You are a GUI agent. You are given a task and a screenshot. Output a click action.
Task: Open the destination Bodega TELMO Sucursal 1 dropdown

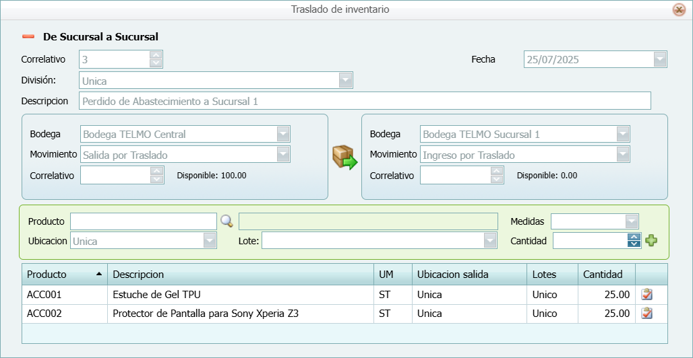pos(624,134)
